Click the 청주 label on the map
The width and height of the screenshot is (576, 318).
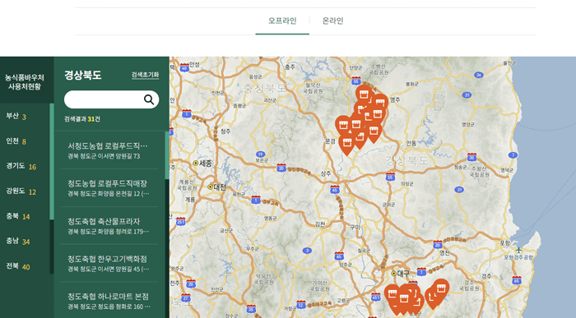point(225,131)
